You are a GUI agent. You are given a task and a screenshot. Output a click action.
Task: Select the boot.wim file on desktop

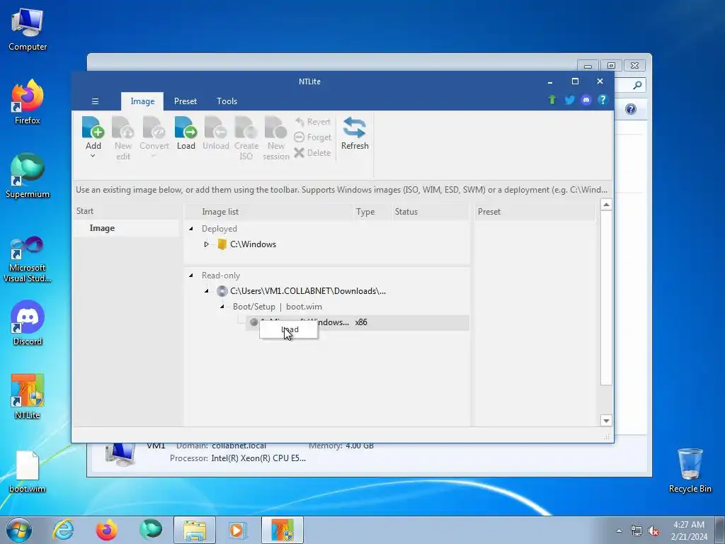pos(28,472)
